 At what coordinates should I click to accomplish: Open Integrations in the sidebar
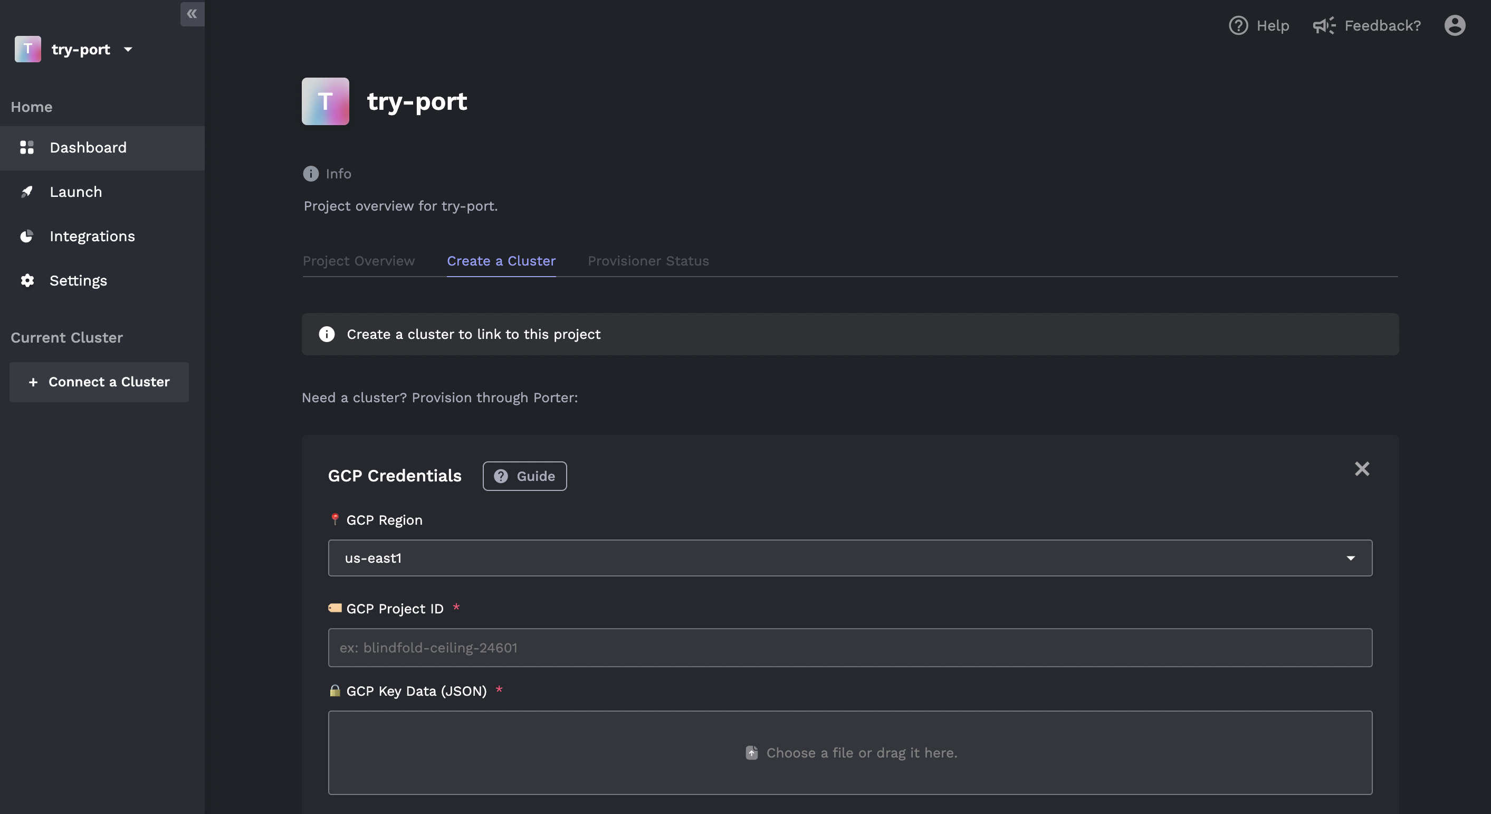(102, 237)
